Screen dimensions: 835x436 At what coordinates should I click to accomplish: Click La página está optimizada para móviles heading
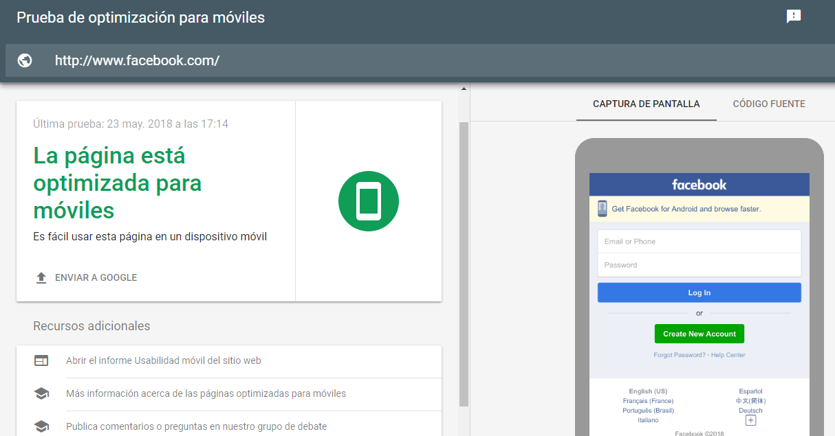[x=117, y=183]
